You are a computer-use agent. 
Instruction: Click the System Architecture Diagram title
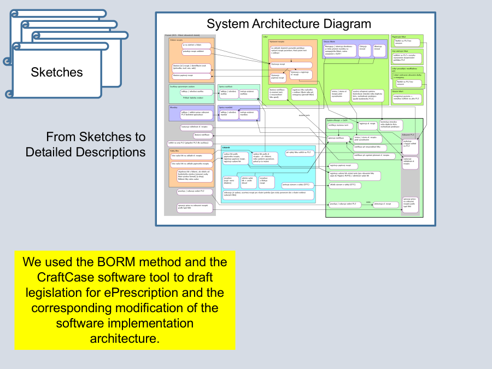pyautogui.click(x=289, y=24)
